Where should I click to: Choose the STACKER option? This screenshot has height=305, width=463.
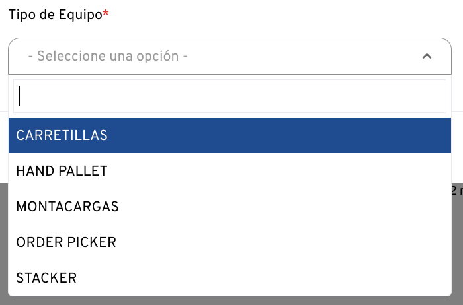click(46, 278)
